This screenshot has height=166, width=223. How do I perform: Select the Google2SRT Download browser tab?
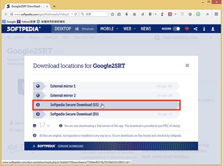(x=28, y=6)
